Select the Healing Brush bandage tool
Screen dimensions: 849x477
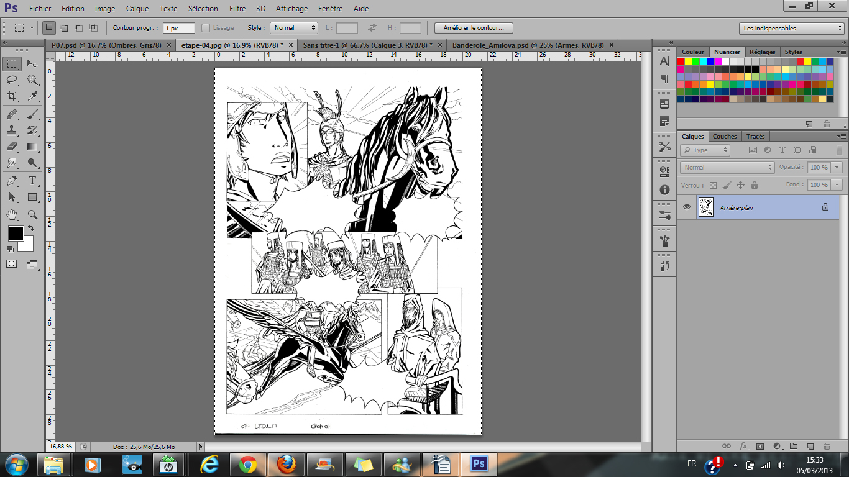12,114
